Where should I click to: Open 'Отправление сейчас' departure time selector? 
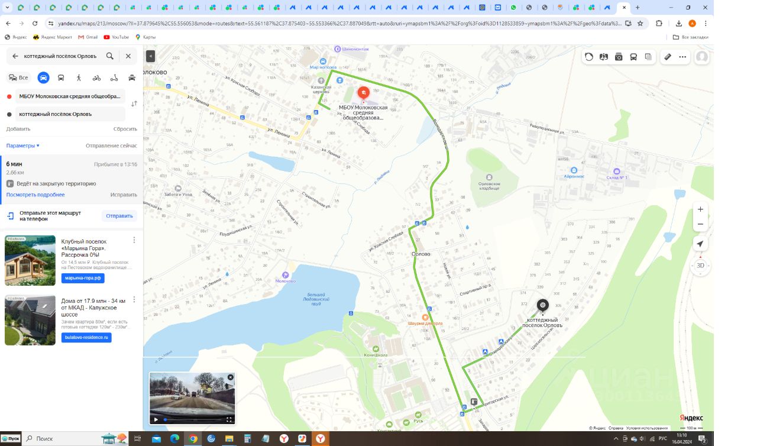[x=111, y=146]
